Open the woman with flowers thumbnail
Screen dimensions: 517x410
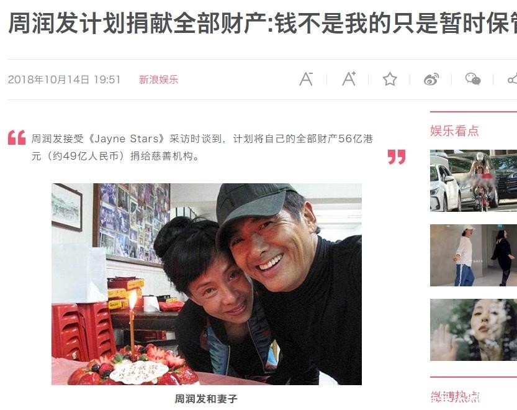(474, 330)
